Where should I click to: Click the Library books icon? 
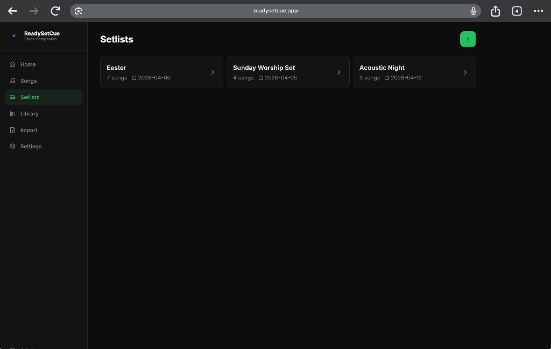pyautogui.click(x=13, y=114)
